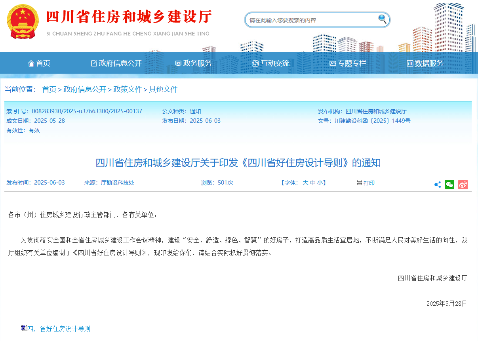The height and width of the screenshot is (341, 478).
Task: Select 专题专栏 in the navigation bar
Action: tap(348, 63)
